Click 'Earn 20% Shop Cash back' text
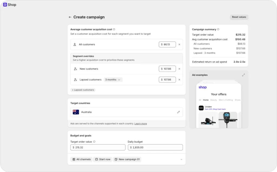Screen dimensions: 277x172 [215, 109]
